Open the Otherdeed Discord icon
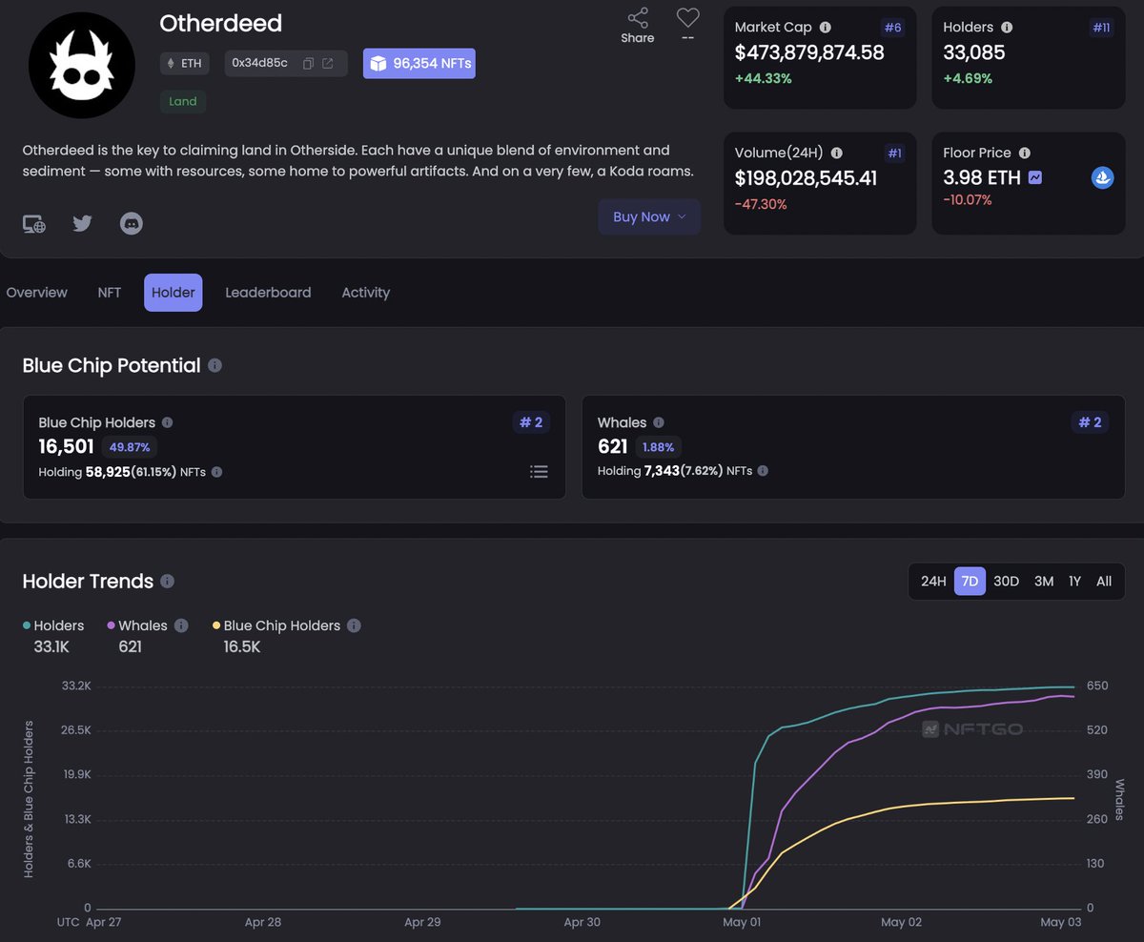Viewport: 1144px width, 942px height. [132, 224]
